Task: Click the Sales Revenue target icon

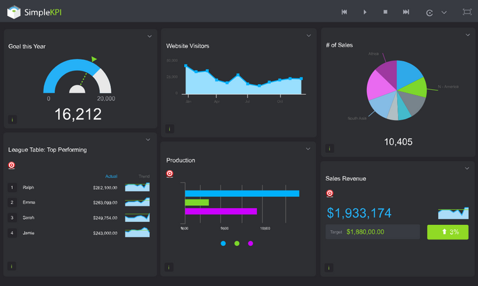Action: [x=330, y=194]
